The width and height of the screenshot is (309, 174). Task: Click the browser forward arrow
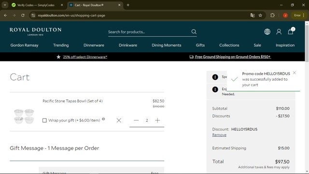click(x=14, y=15)
